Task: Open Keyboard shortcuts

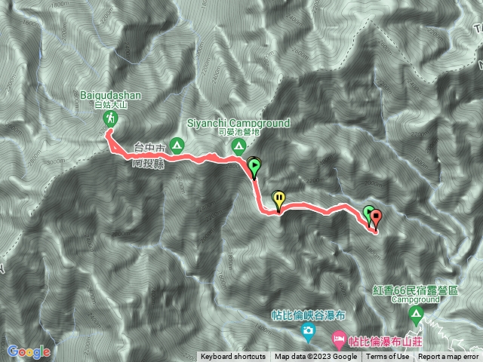Action: pos(233,357)
